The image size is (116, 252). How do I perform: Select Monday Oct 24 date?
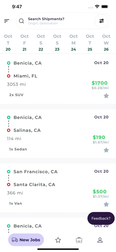(x=74, y=43)
